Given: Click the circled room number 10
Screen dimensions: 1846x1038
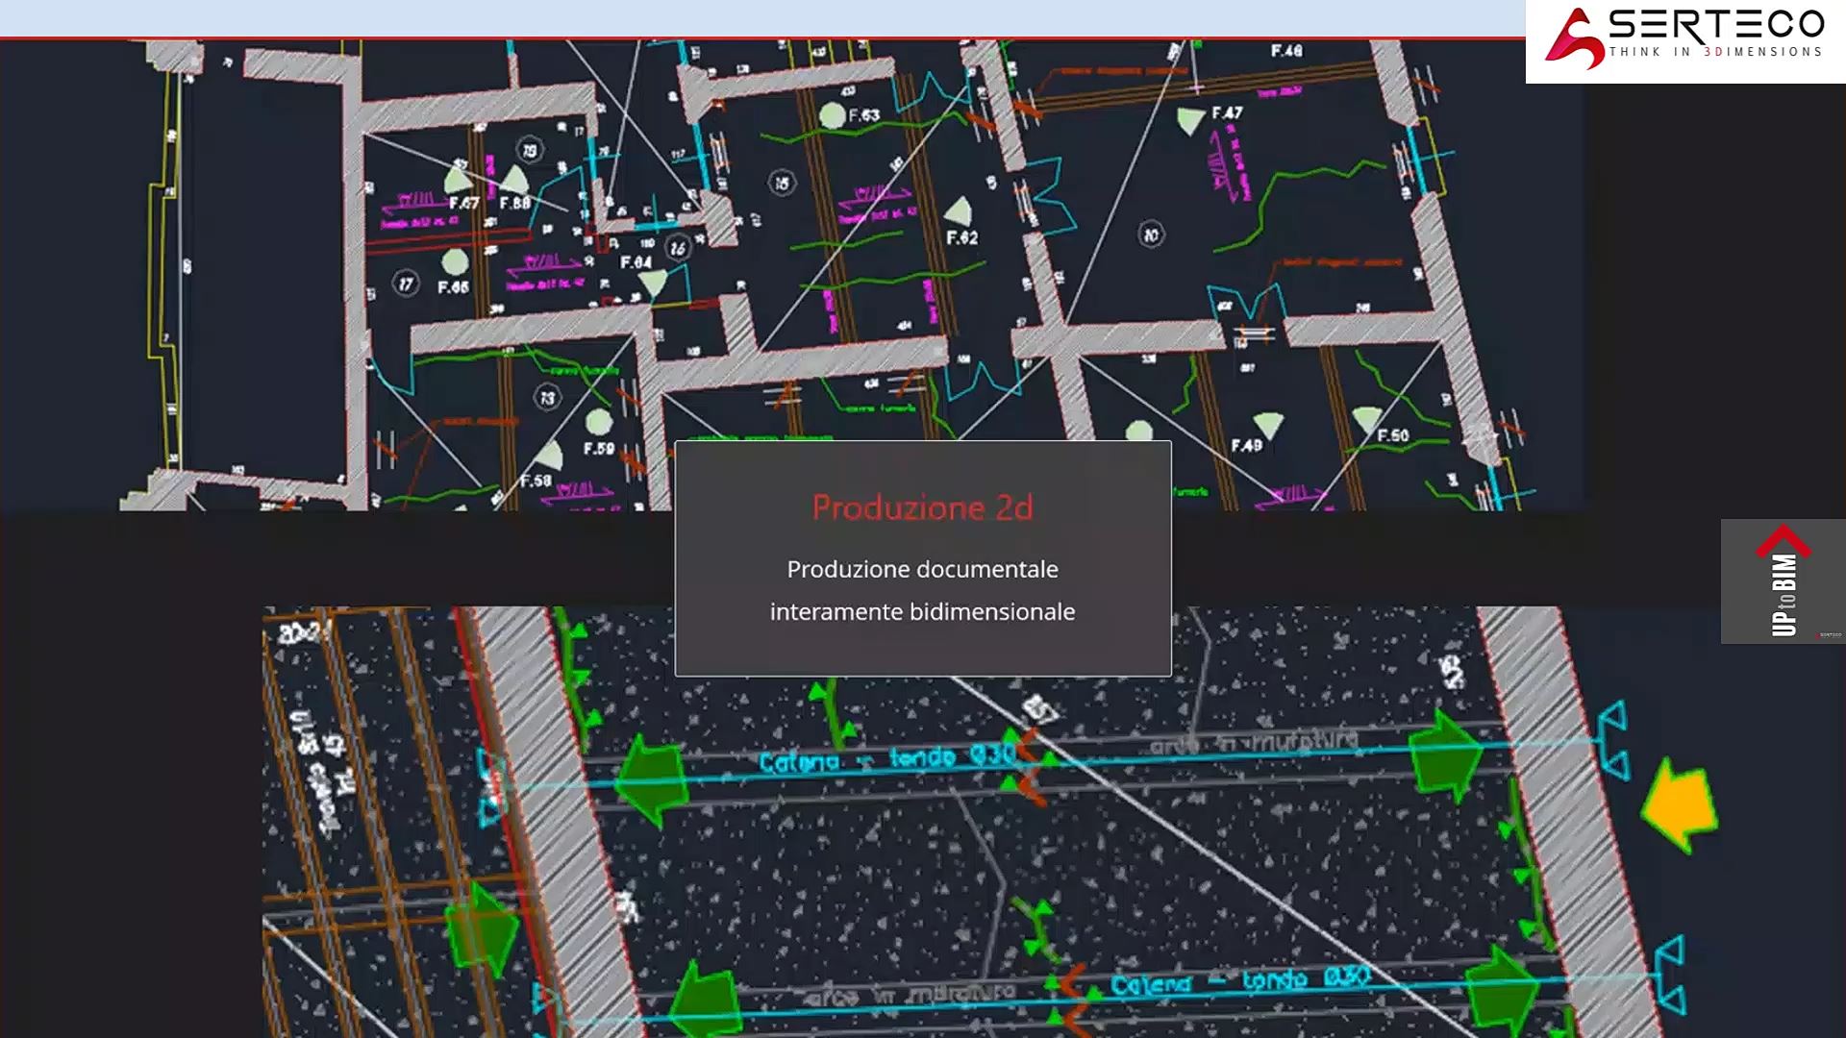Looking at the screenshot, I should click(x=1151, y=235).
